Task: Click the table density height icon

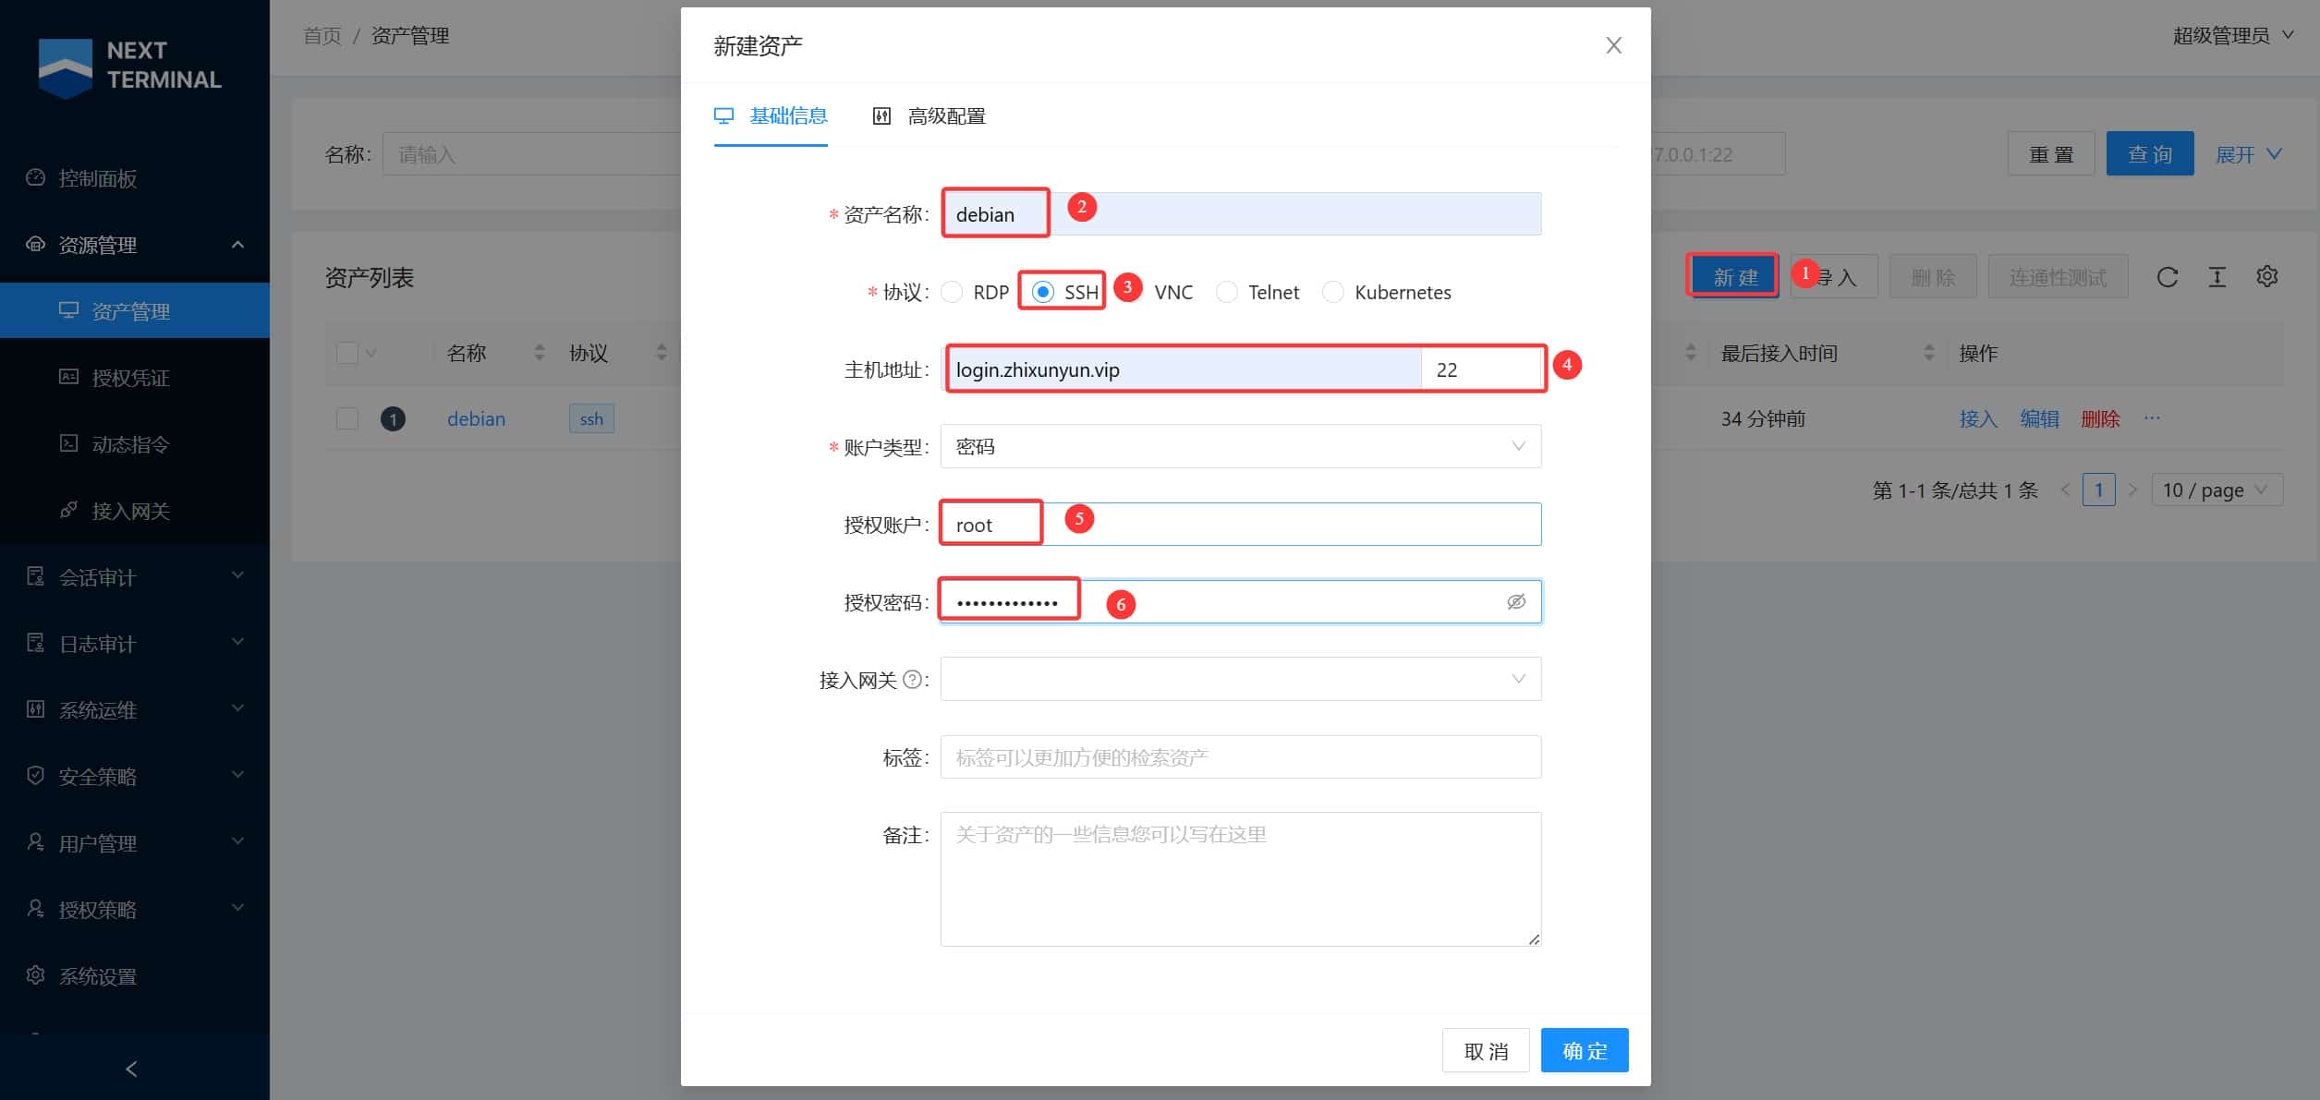Action: click(2217, 277)
